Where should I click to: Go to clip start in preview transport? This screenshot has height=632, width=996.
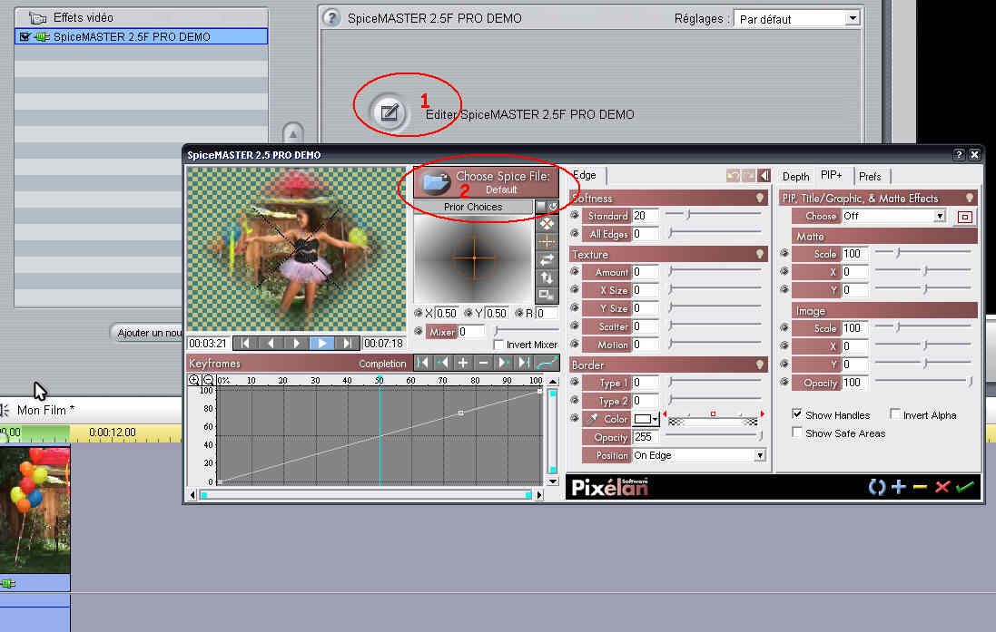245,344
